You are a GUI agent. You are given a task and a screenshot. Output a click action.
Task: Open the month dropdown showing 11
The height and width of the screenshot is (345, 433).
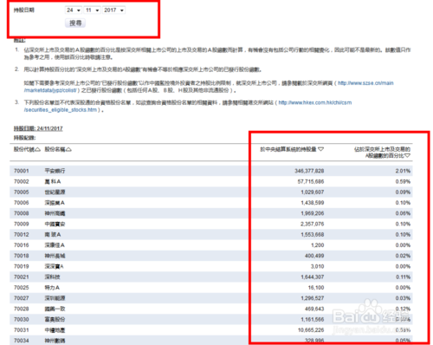coord(92,10)
